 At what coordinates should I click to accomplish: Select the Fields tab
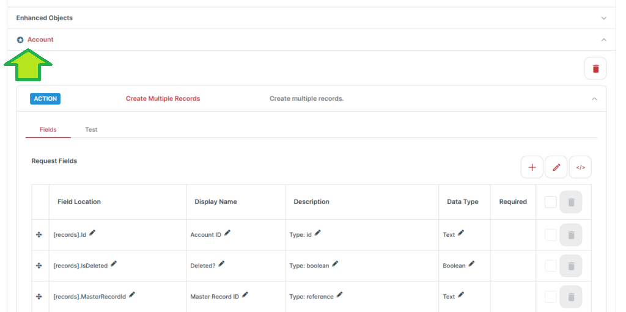(48, 129)
